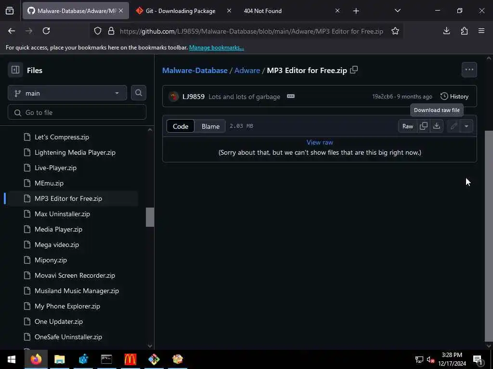The width and height of the screenshot is (493, 369).
Task: Open My Phone Explorer.zip file
Action: 67,306
